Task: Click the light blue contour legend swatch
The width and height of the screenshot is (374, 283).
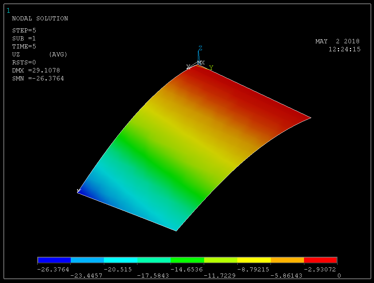Action: coord(87,260)
